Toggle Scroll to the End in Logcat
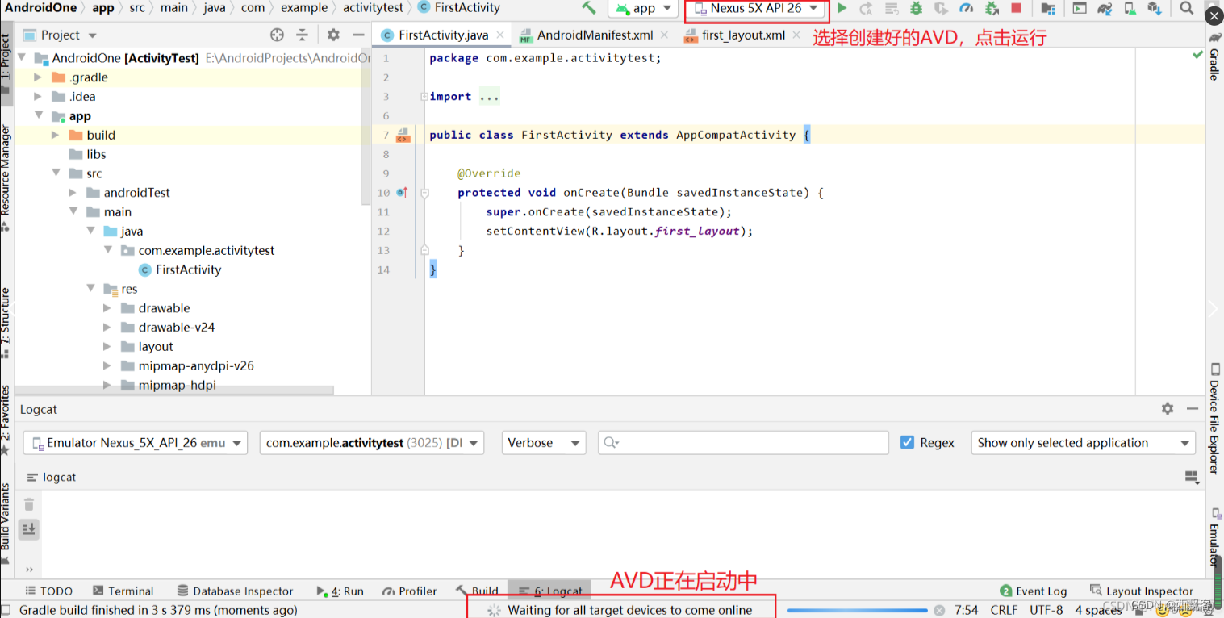This screenshot has width=1224, height=618. pyautogui.click(x=29, y=529)
